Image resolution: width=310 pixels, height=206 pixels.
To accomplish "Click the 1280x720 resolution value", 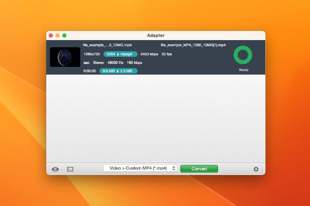I will [92, 54].
